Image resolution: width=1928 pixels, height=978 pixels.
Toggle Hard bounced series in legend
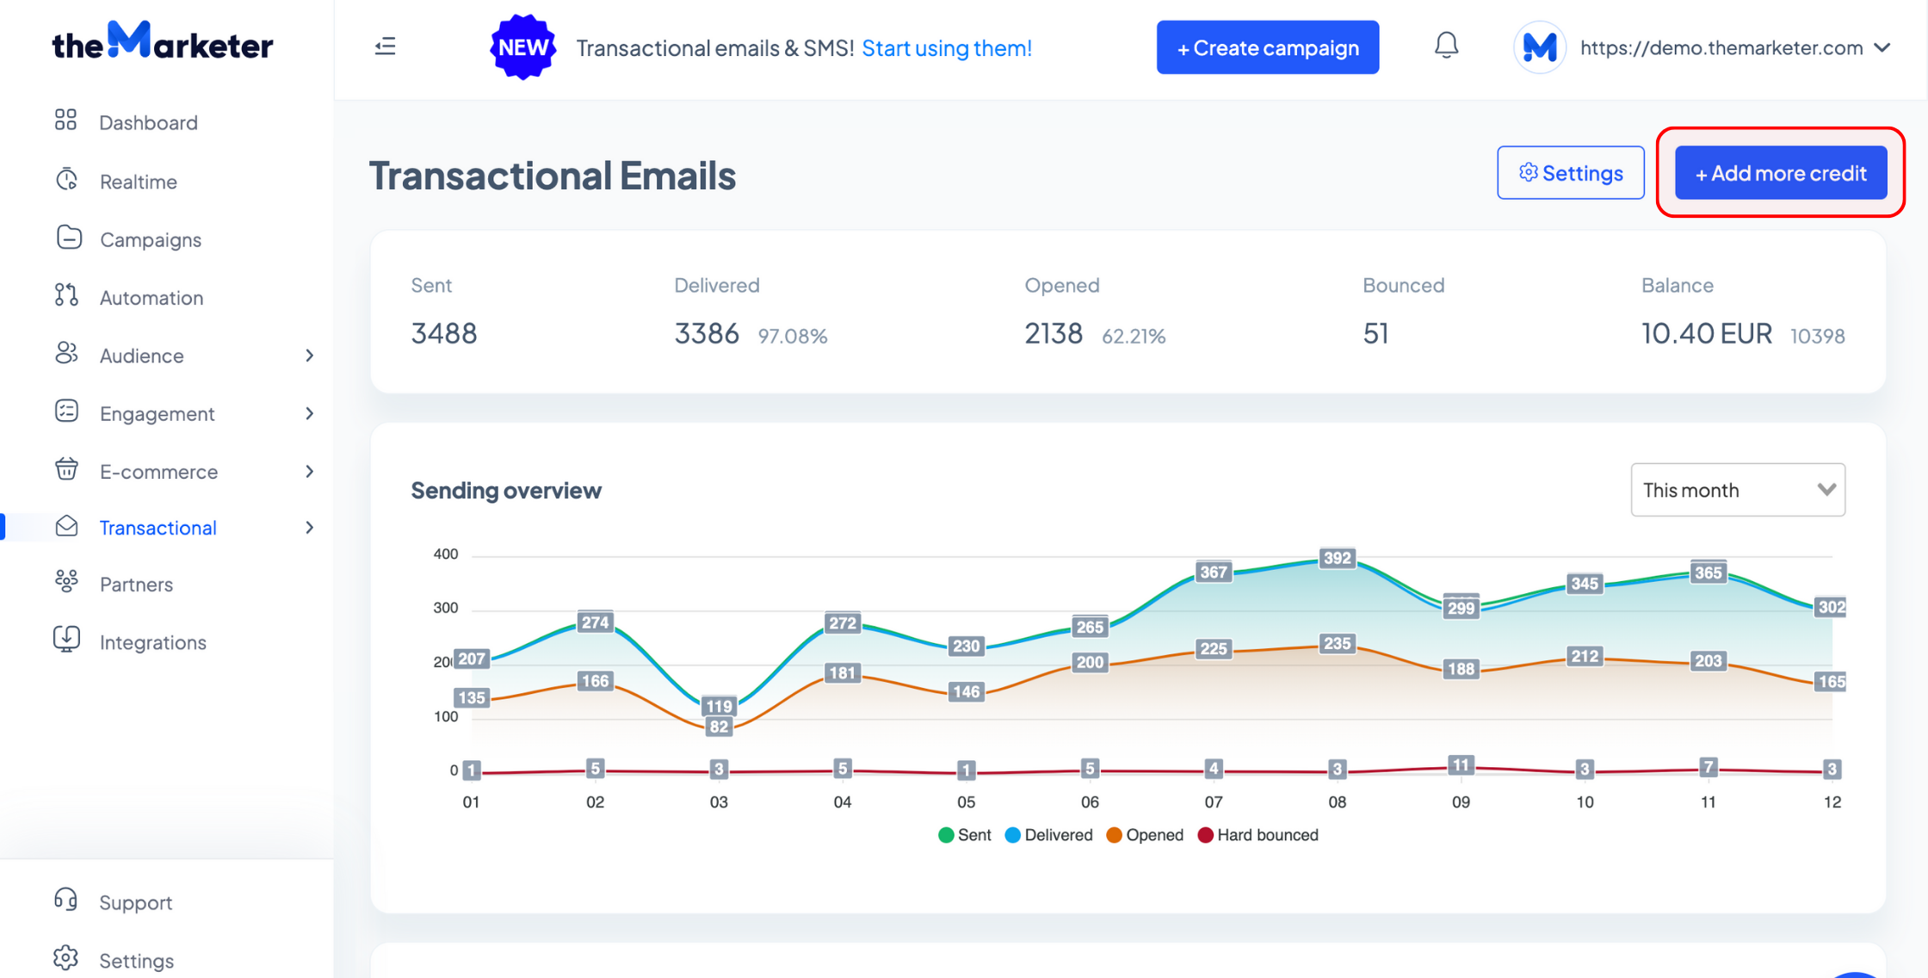pyautogui.click(x=1258, y=835)
